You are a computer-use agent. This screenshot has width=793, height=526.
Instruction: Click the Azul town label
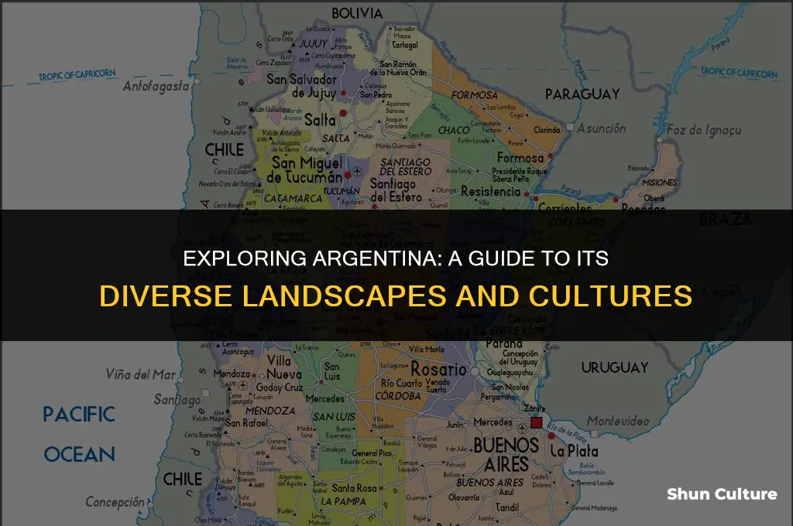[506, 492]
